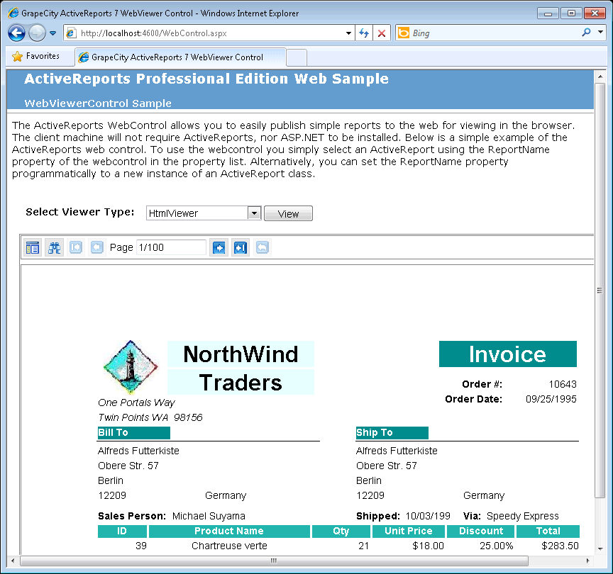Open the Favorites star button

35,56
